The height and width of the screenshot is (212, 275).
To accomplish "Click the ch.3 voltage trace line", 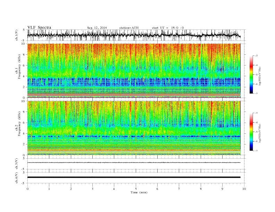I will click(x=134, y=162).
